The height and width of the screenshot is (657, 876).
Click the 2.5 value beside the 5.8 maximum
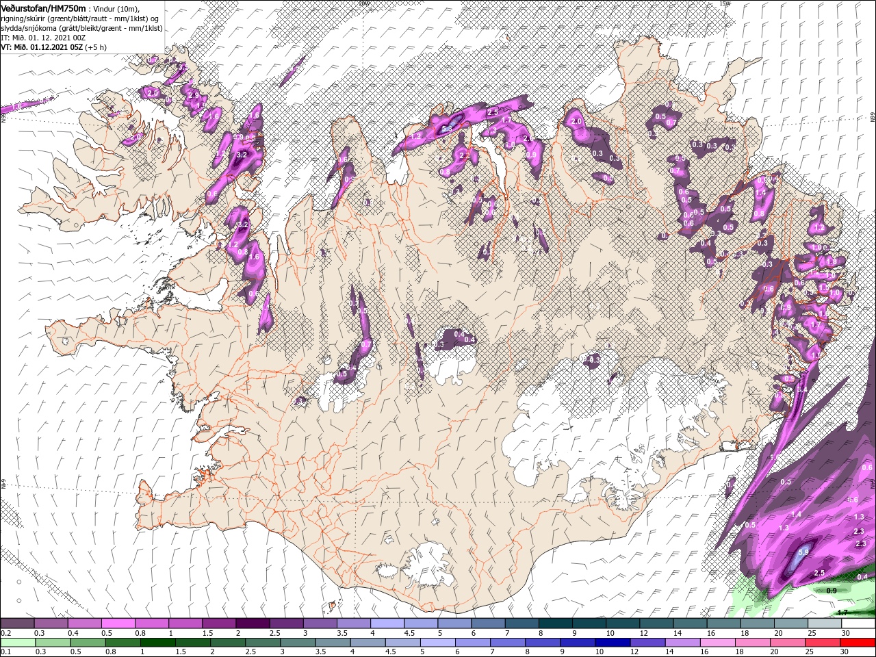pyautogui.click(x=819, y=573)
